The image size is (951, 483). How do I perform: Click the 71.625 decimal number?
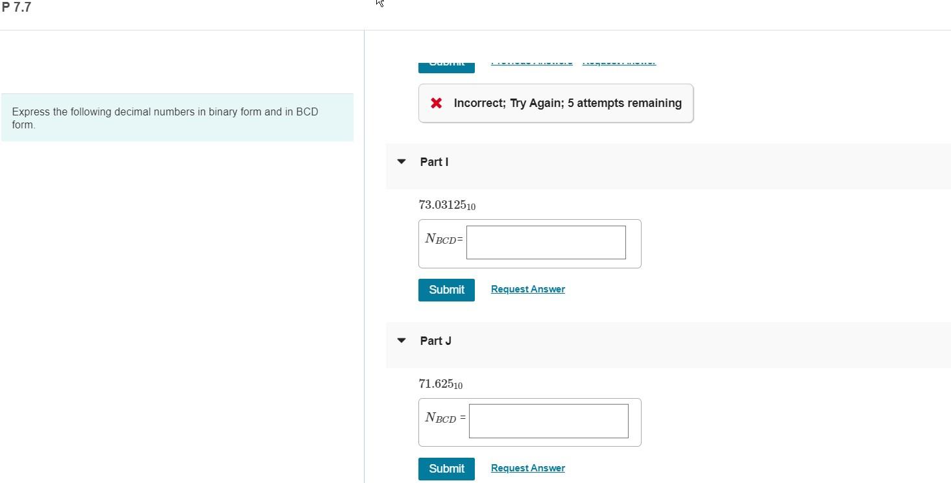click(440, 384)
